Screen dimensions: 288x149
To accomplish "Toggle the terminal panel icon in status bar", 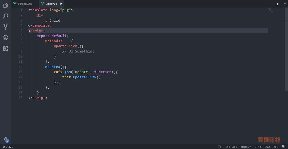I will [x=219, y=147].
